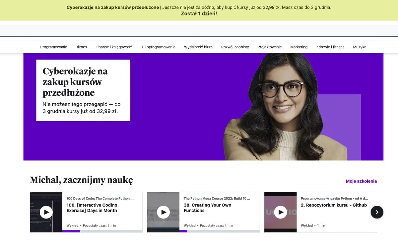Click "Pozostały czas: 4 min" label
The width and height of the screenshot is (398, 242).
[217, 225]
